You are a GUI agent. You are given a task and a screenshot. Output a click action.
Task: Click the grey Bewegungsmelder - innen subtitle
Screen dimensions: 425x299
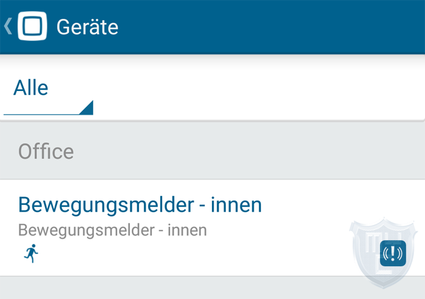tap(112, 230)
